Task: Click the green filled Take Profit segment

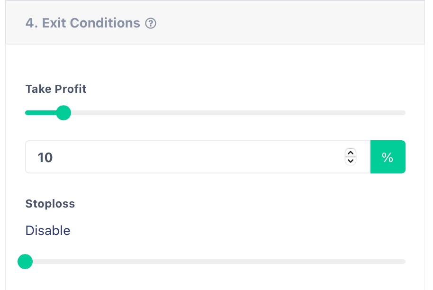Action: coord(40,113)
